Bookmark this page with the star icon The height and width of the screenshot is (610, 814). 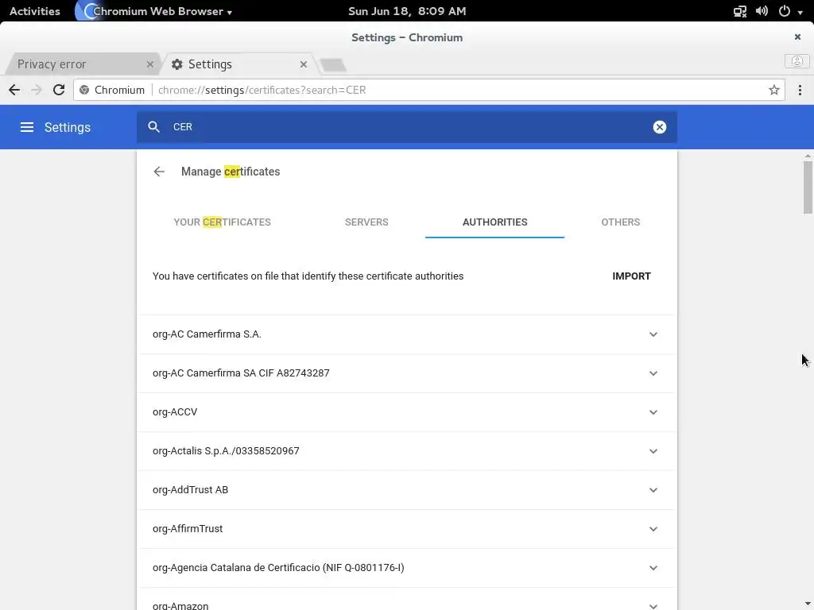[x=773, y=90]
